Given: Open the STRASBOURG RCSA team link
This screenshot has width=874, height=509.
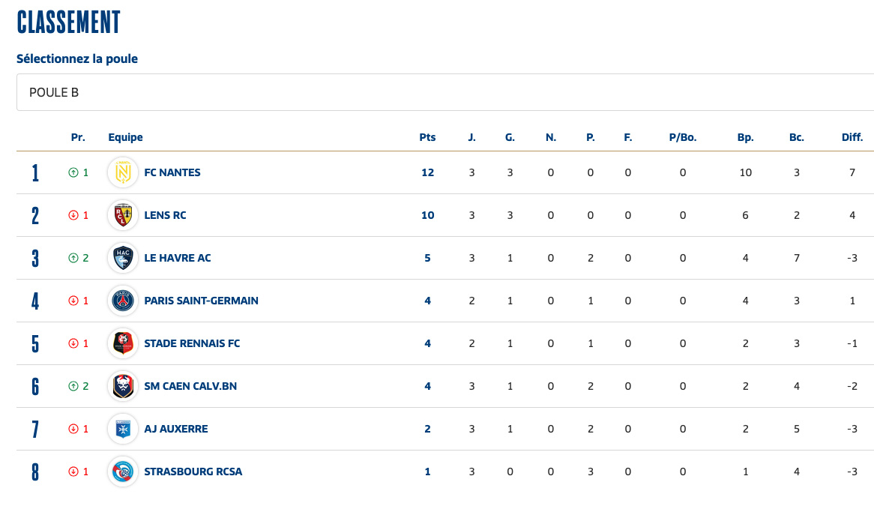Looking at the screenshot, I should [193, 472].
